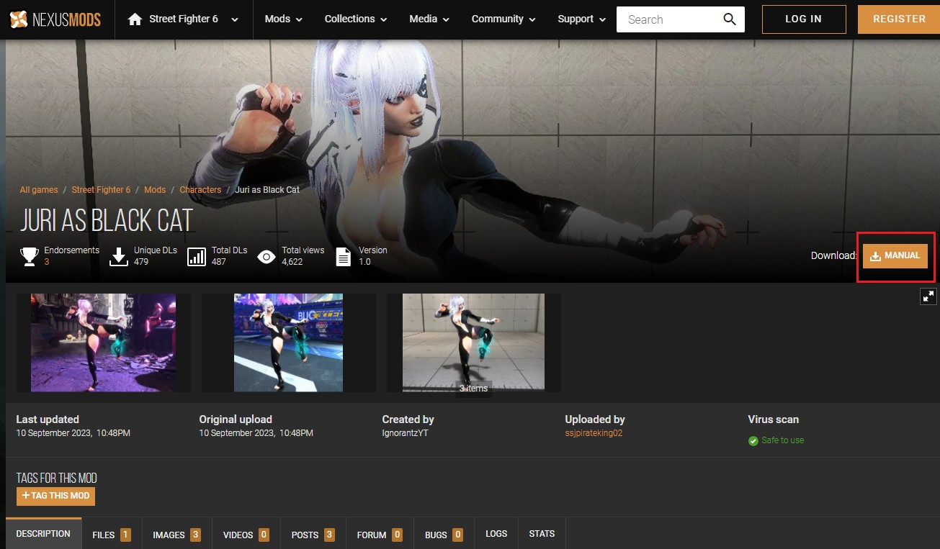940x549 pixels.
Task: Click the search magnifier icon
Action: pyautogui.click(x=730, y=19)
